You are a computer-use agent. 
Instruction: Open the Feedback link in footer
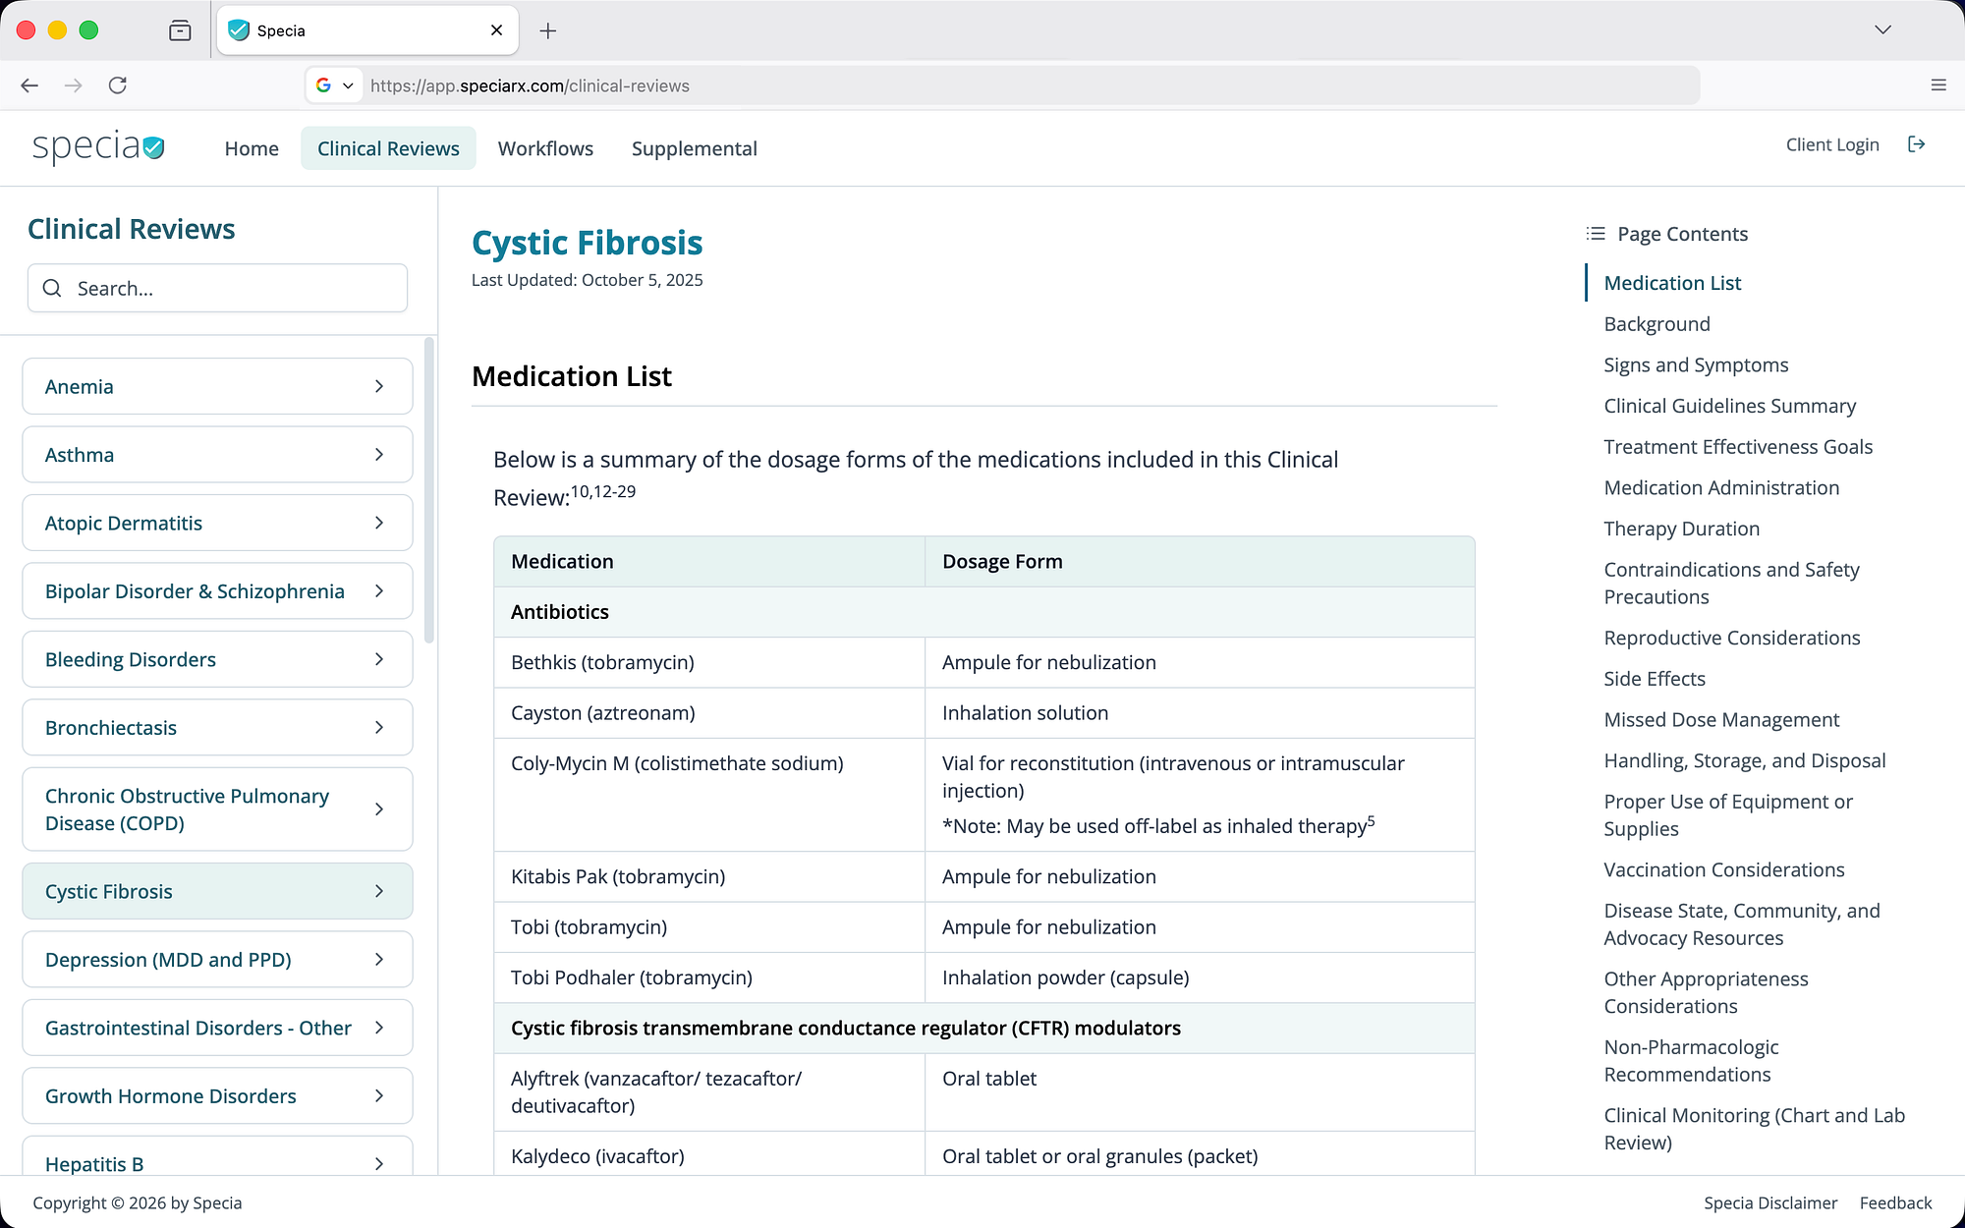tap(1895, 1202)
